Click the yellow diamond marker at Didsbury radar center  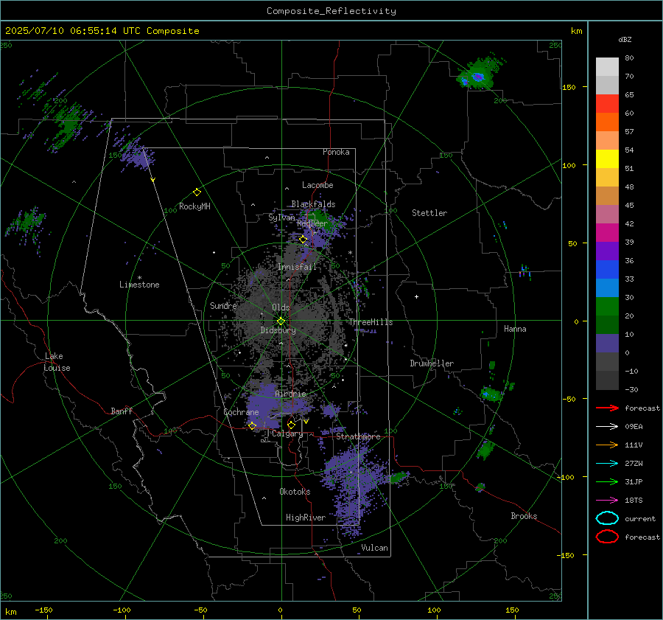click(x=281, y=321)
